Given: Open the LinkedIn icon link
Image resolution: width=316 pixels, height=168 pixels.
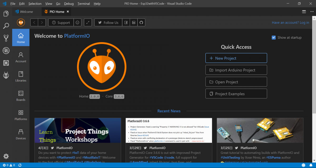Looking at the screenshot, I should click(x=134, y=23).
